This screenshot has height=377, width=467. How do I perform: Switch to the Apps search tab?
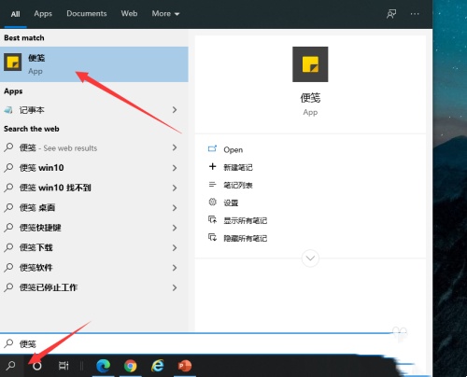click(43, 14)
